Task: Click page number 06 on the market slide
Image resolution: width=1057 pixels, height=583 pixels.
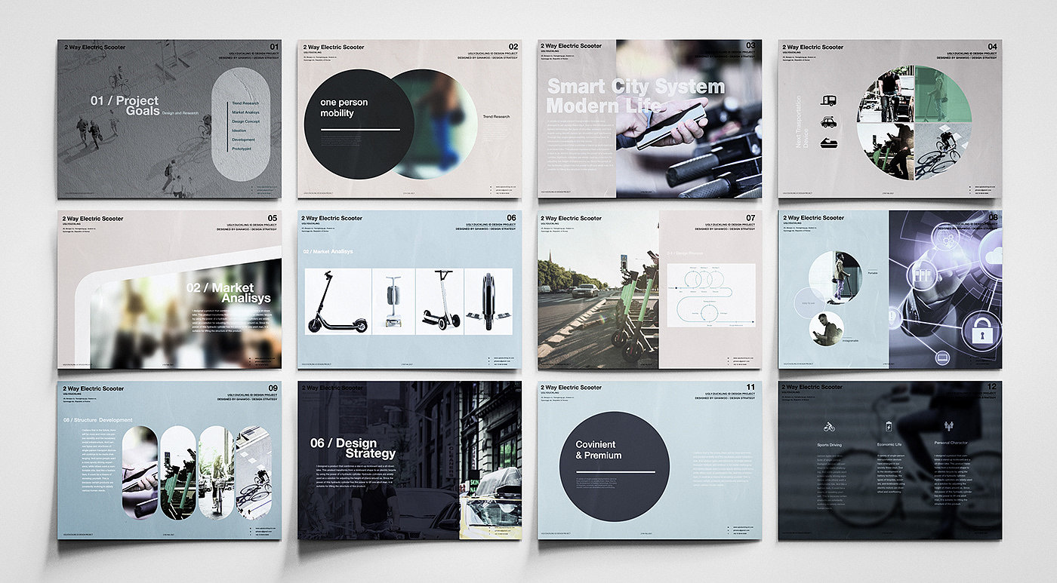Action: click(511, 218)
